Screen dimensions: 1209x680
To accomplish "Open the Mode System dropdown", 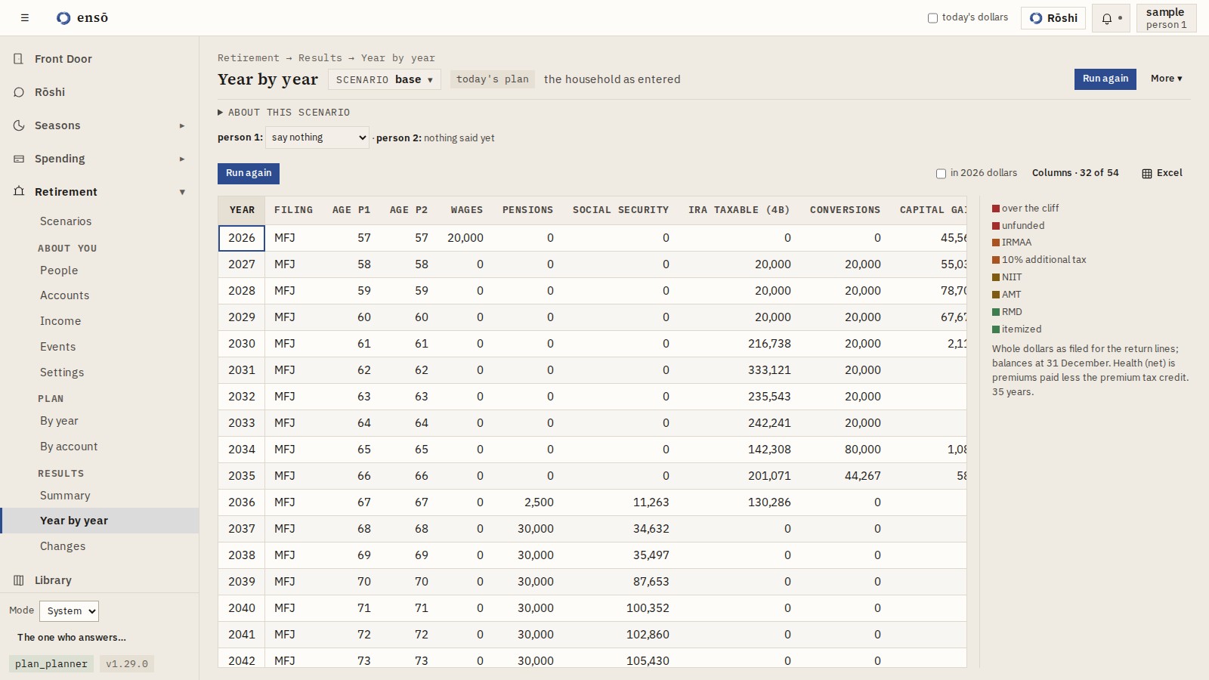I will click(x=69, y=610).
